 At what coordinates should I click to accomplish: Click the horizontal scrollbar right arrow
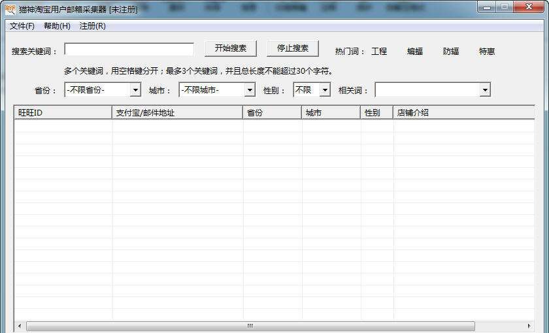click(x=529, y=326)
